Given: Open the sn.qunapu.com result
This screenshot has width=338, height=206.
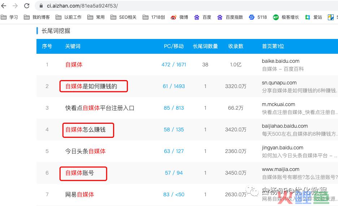Looking at the screenshot, I should tap(279, 83).
